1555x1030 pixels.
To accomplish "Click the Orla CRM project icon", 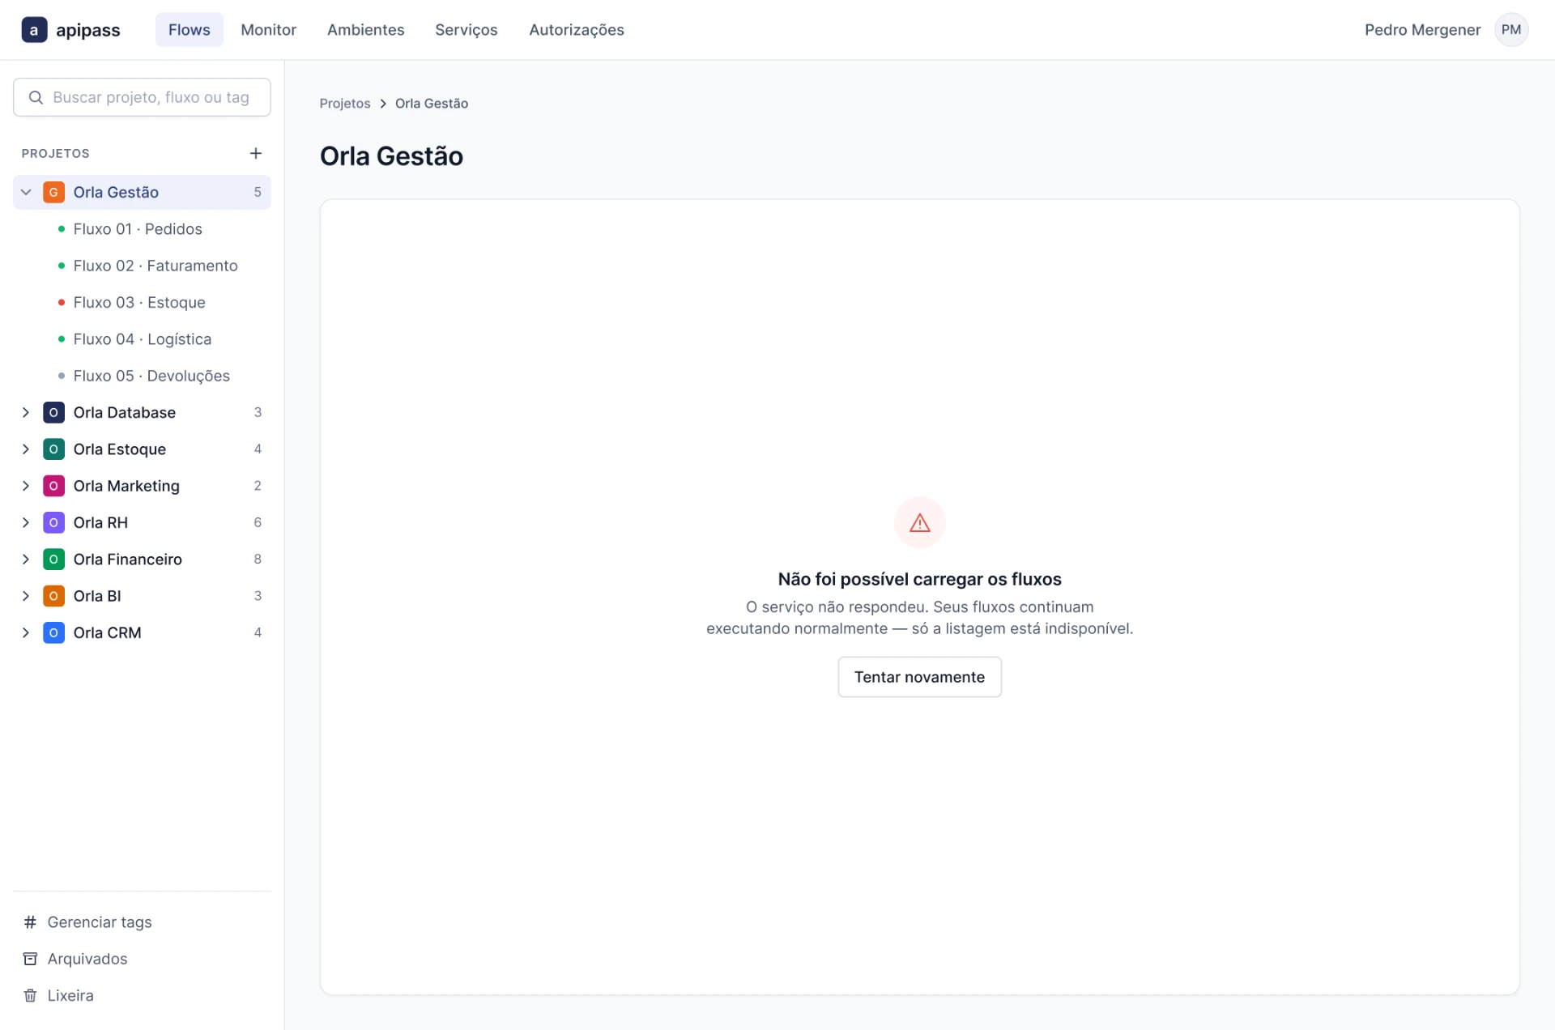I will pyautogui.click(x=53, y=632).
